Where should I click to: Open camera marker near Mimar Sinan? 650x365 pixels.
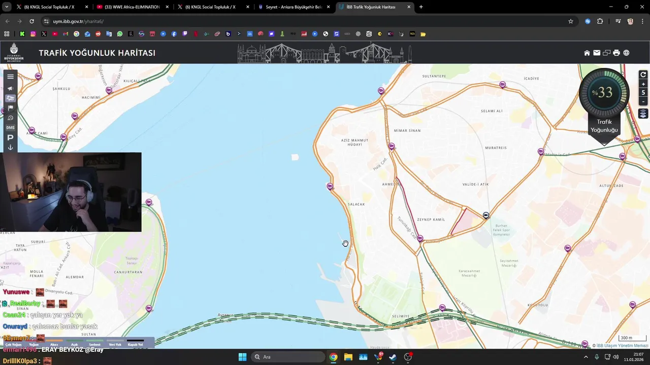(x=392, y=147)
